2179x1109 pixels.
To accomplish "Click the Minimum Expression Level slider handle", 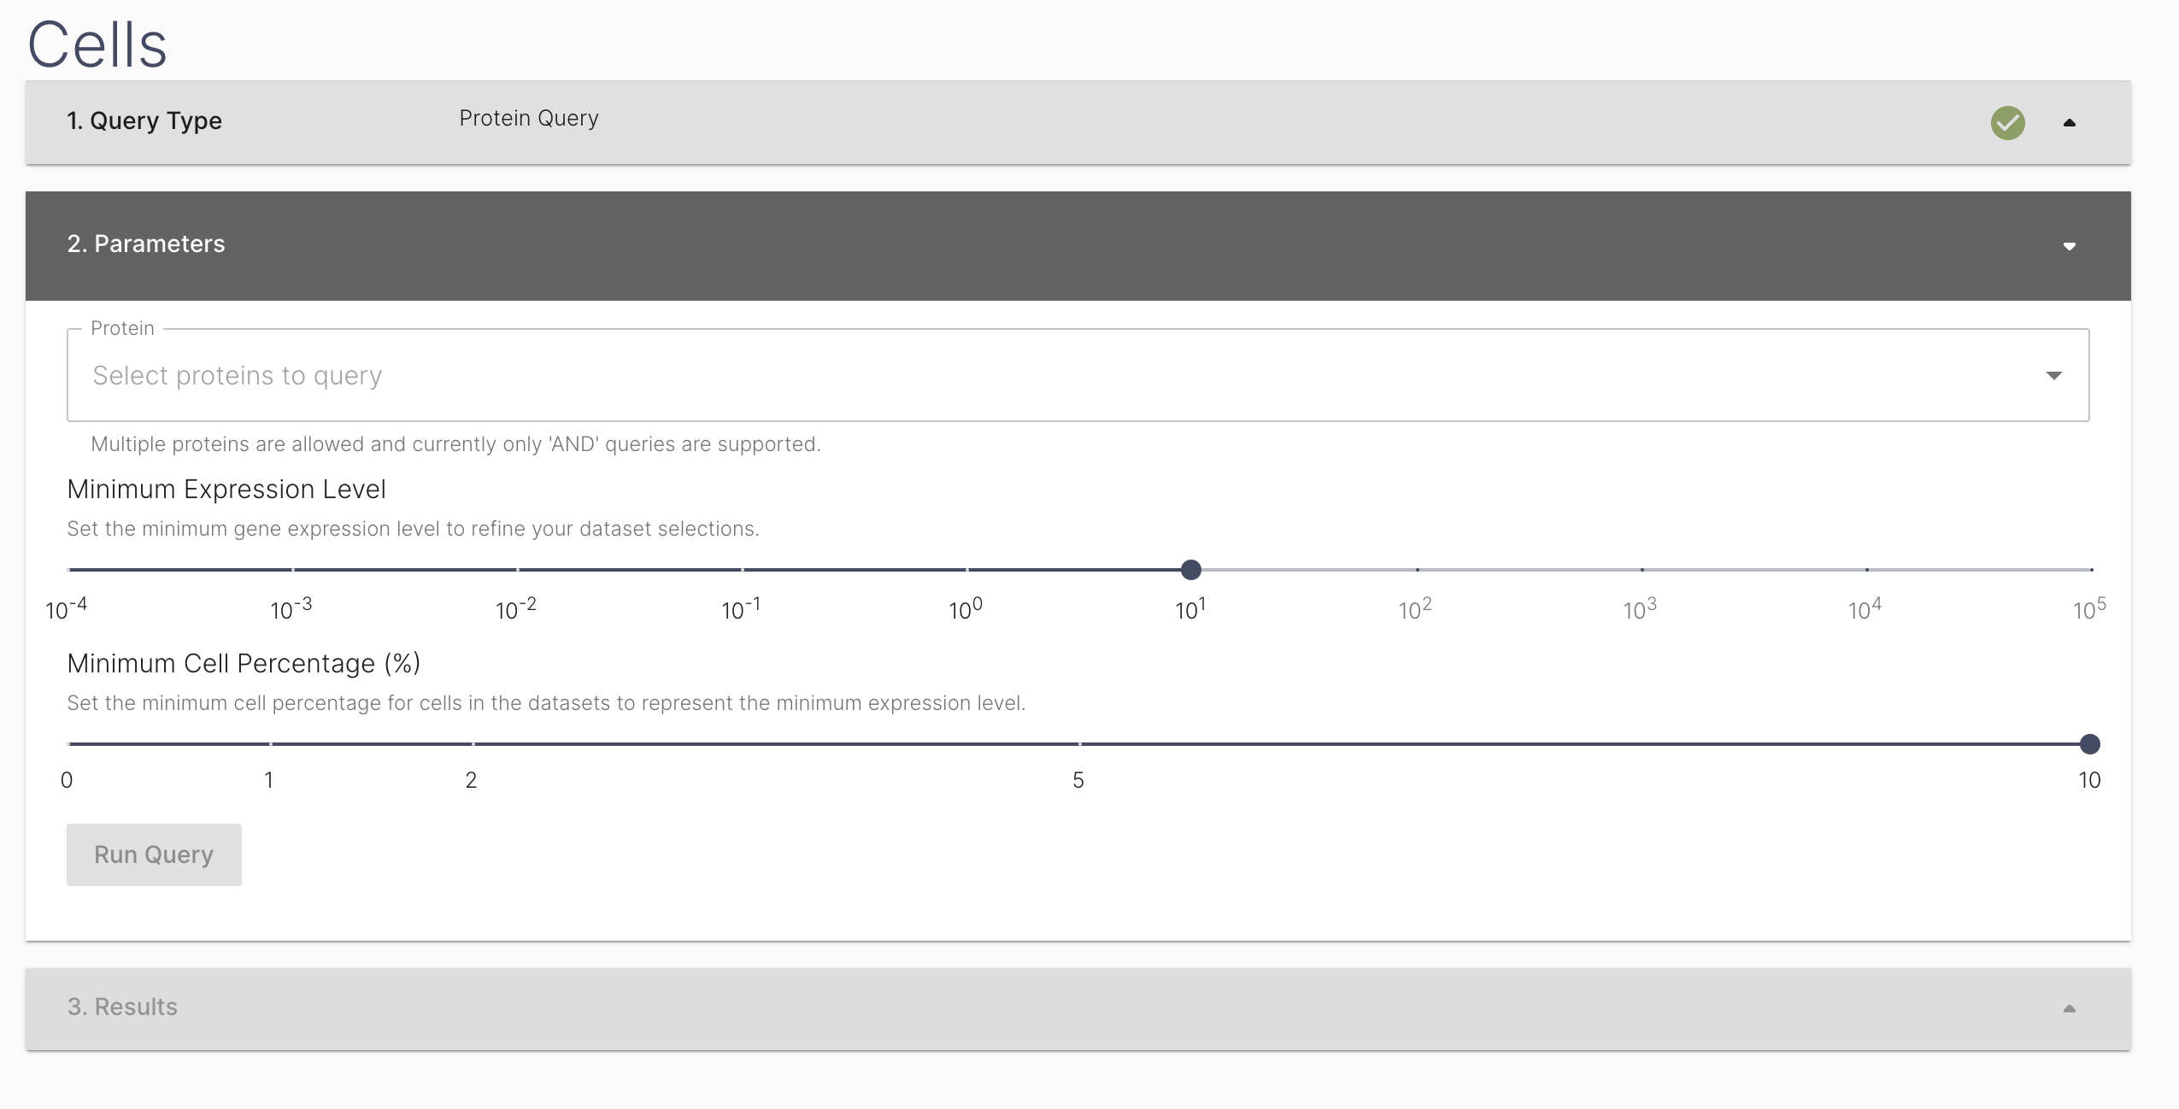I will click(1190, 570).
